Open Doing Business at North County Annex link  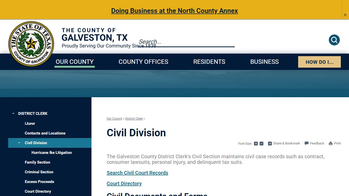(175, 11)
